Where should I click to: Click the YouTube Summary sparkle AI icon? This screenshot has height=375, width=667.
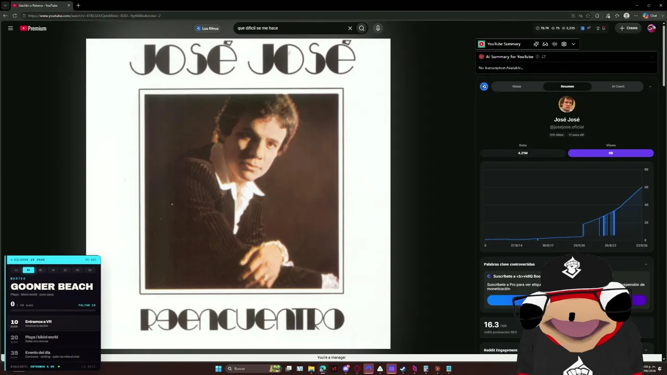pos(536,44)
